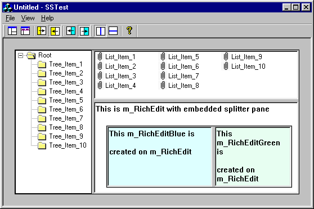Click the open folder icon of Root
This screenshot has height=209, width=314.
(x=32, y=55)
